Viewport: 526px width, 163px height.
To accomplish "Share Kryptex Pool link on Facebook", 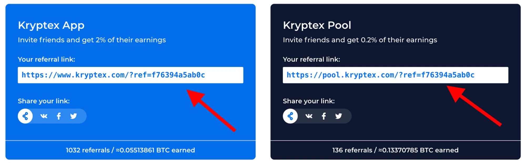I will [324, 116].
